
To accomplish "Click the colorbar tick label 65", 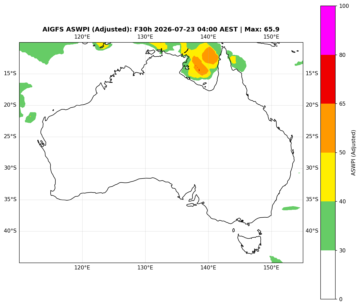I will pyautogui.click(x=342, y=104).
